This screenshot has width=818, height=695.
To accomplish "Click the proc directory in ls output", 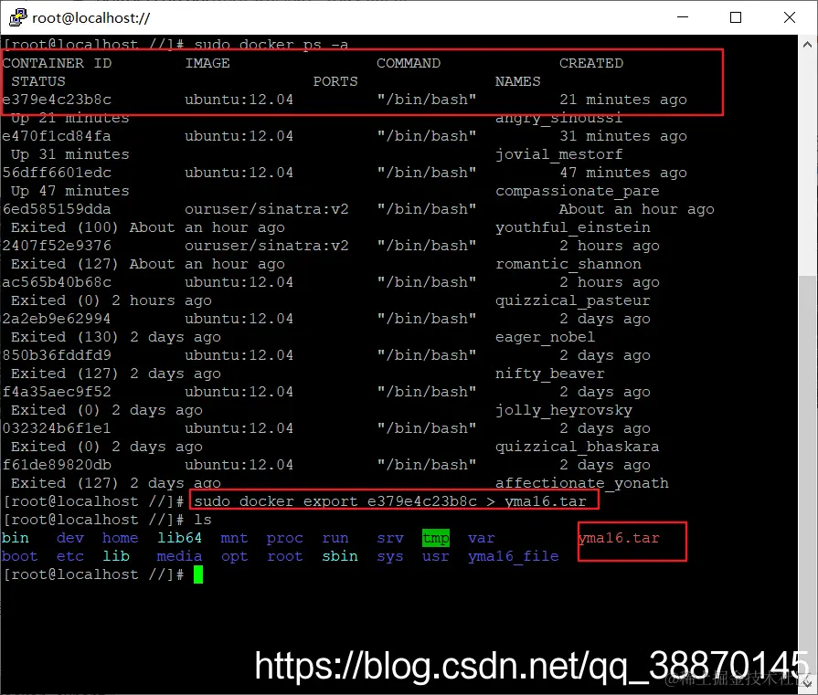I will pos(285,538).
